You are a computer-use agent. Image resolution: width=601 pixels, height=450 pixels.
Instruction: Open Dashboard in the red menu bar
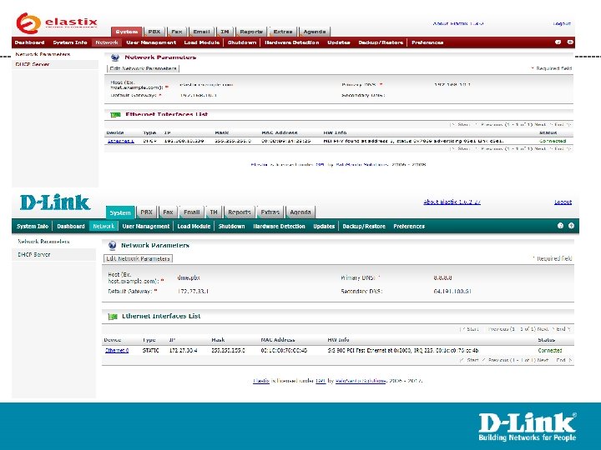pyautogui.click(x=29, y=42)
